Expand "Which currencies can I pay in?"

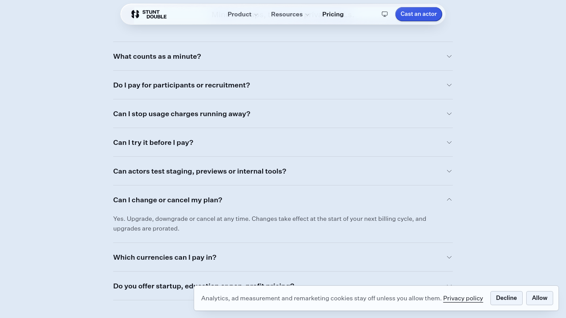(283, 257)
